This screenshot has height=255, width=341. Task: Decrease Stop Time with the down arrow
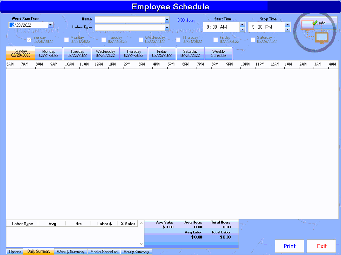(287, 29)
